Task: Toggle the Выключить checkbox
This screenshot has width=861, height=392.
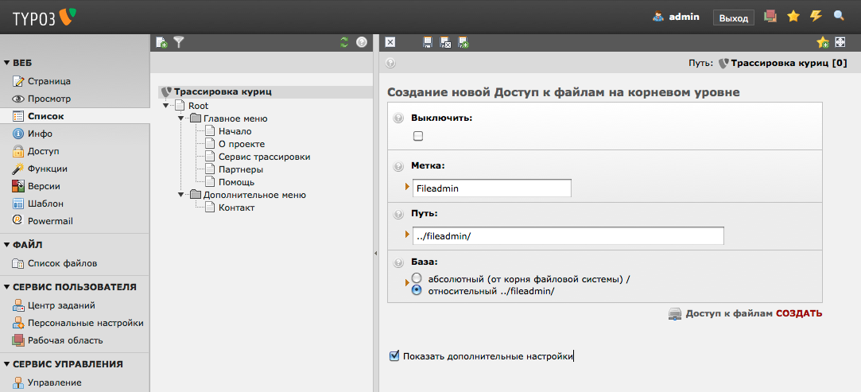Action: point(418,136)
